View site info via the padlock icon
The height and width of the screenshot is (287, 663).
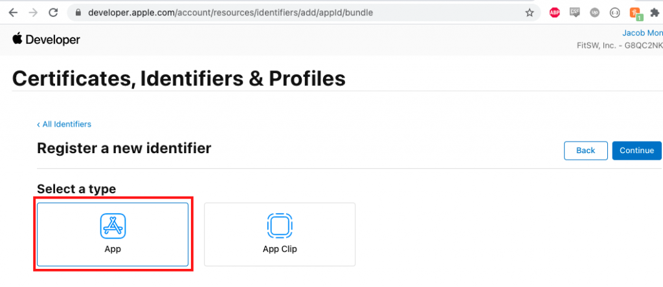tap(78, 13)
